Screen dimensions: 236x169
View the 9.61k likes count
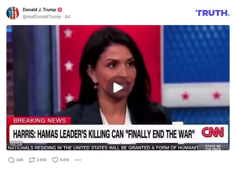click(x=65, y=160)
